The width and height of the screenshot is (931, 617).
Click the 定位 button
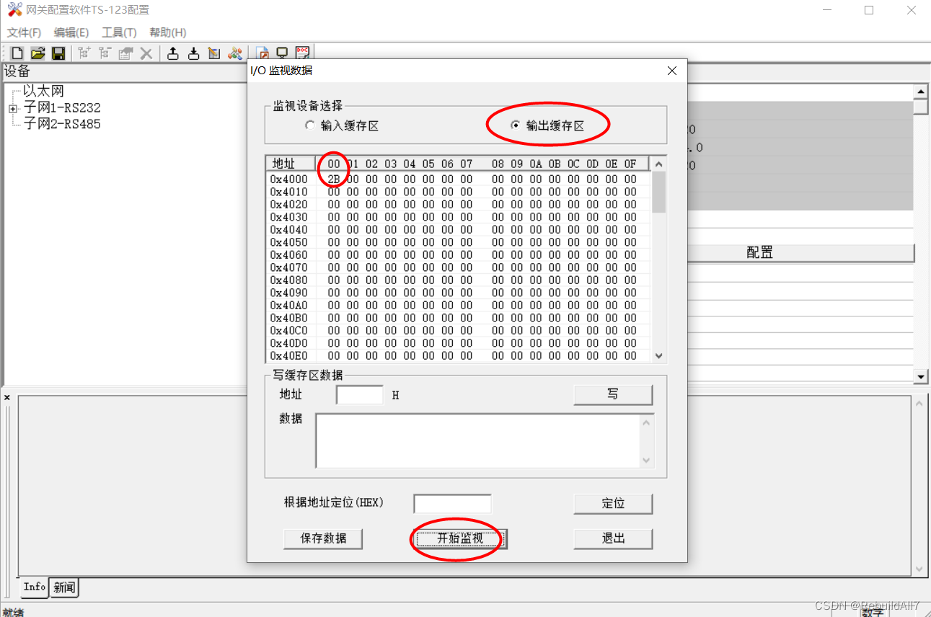coord(613,504)
